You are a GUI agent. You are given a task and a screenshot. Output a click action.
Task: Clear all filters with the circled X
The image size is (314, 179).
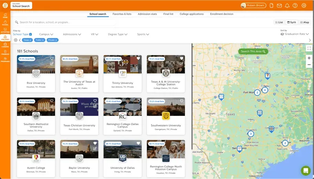pos(16,40)
